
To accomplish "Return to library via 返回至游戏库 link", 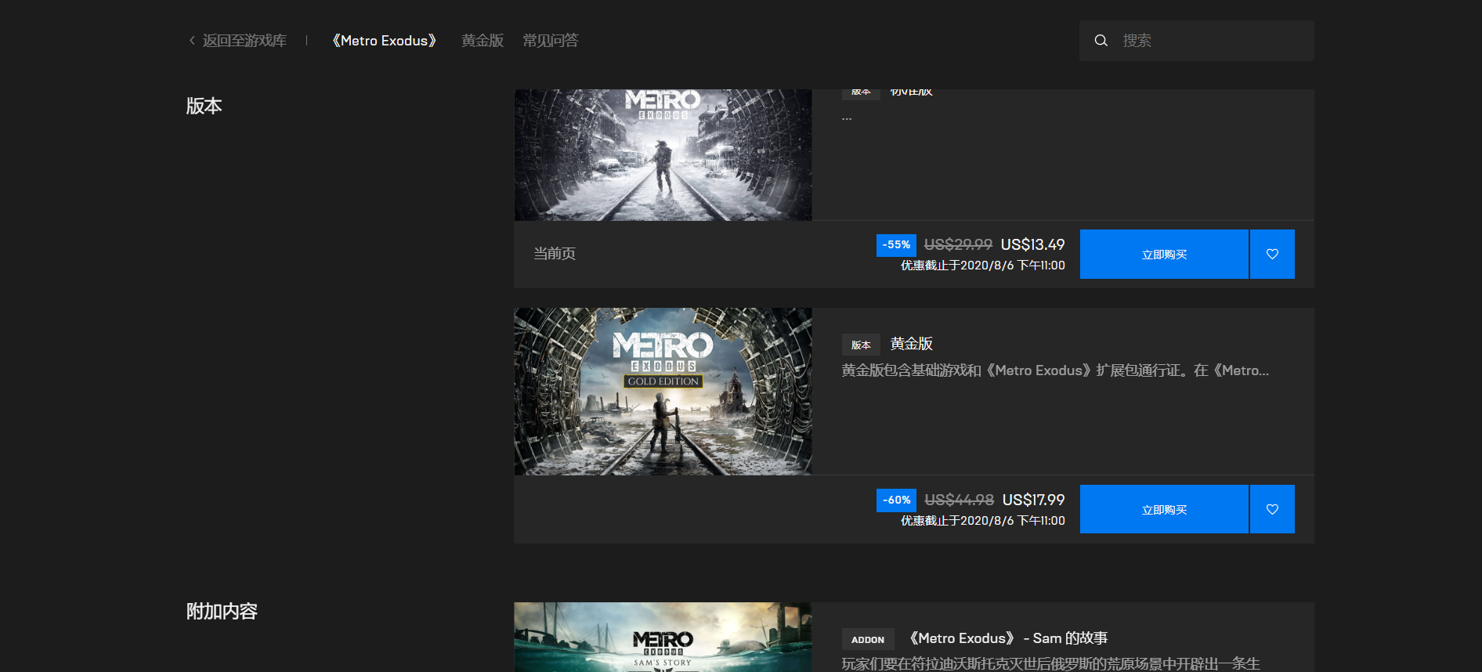I will click(x=244, y=41).
